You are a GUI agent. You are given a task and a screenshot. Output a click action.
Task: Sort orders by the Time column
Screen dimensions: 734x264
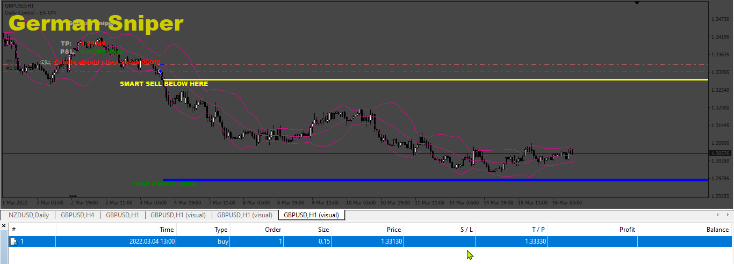coord(116,229)
